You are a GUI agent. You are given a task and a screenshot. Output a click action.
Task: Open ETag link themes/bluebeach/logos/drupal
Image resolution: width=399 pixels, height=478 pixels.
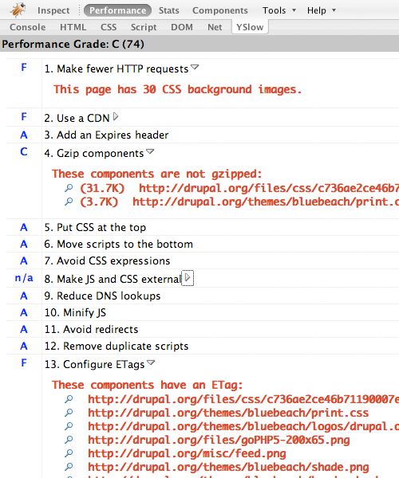[243, 426]
